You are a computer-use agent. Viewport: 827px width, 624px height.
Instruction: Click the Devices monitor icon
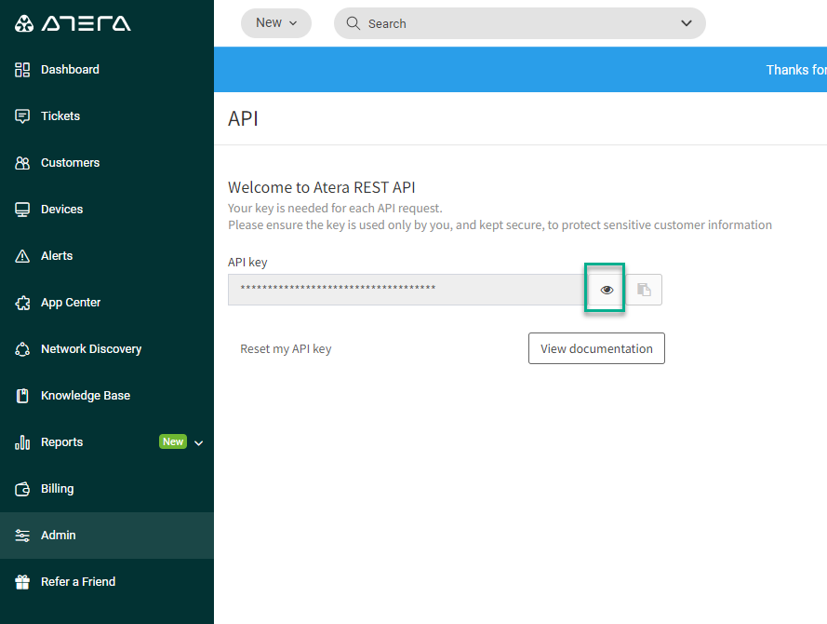click(22, 210)
